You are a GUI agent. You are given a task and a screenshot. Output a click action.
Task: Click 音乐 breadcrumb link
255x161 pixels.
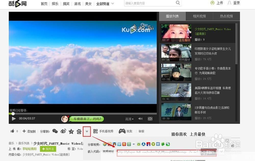pyautogui.click(x=11, y=143)
